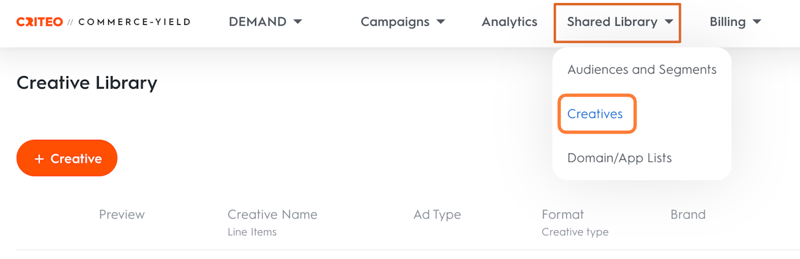Open Domain/App Lists from menu
This screenshot has width=800, height=259.
point(619,158)
